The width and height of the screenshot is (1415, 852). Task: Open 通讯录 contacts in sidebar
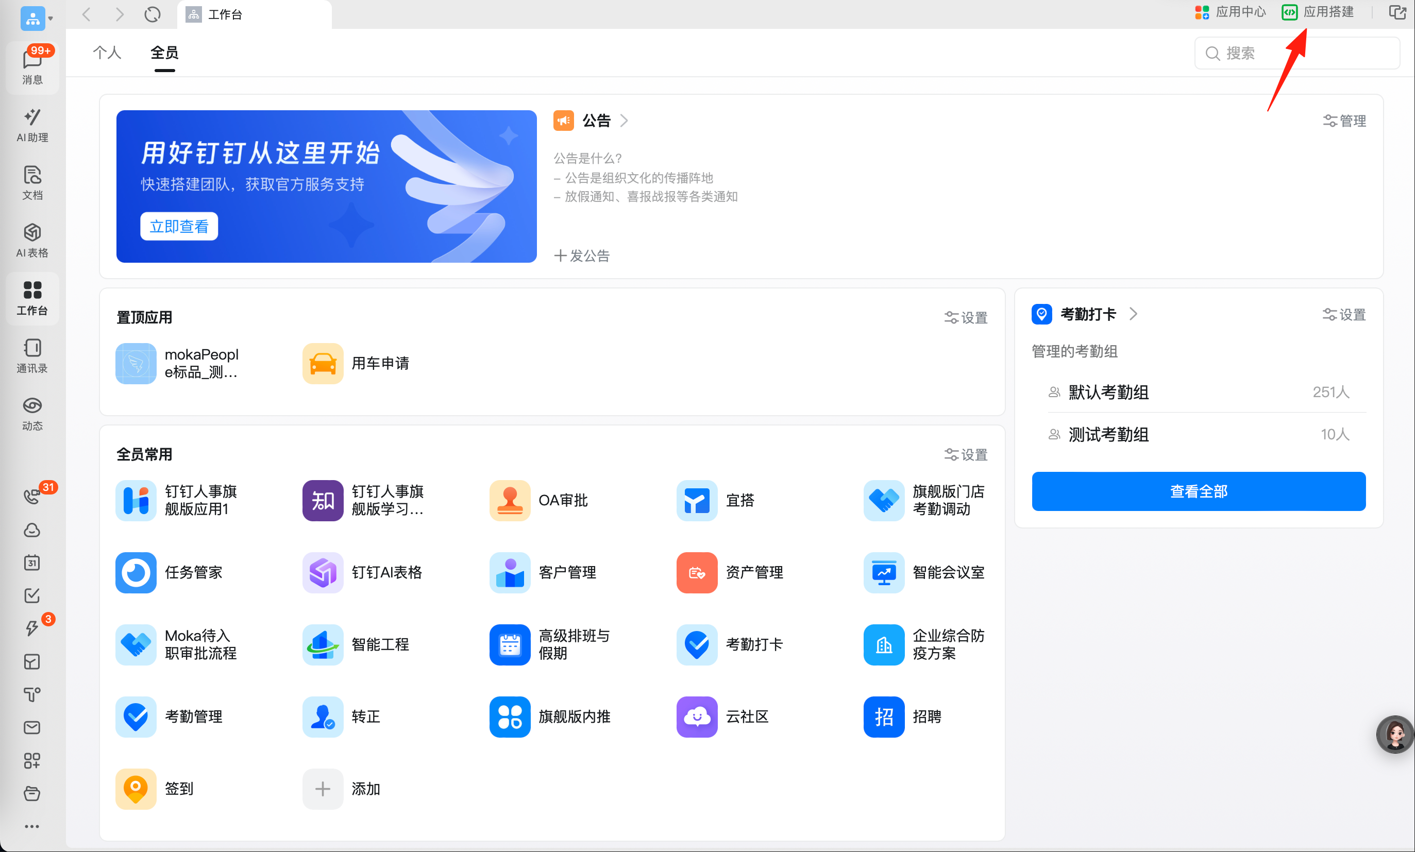32,356
